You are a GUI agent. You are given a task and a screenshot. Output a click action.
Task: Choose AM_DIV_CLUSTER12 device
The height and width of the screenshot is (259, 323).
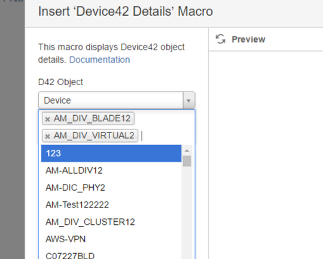111,222
